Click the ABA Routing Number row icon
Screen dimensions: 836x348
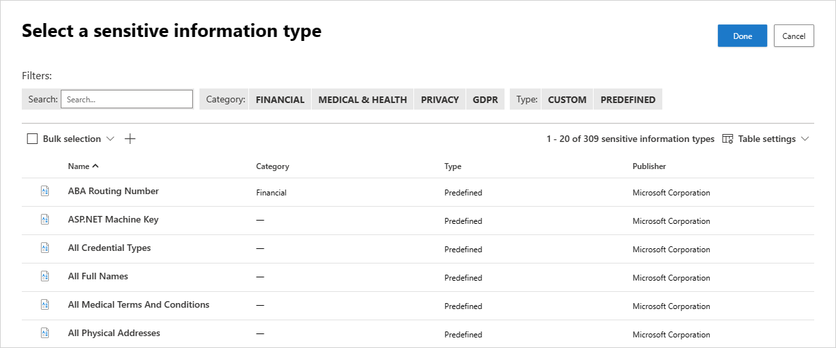click(x=45, y=191)
